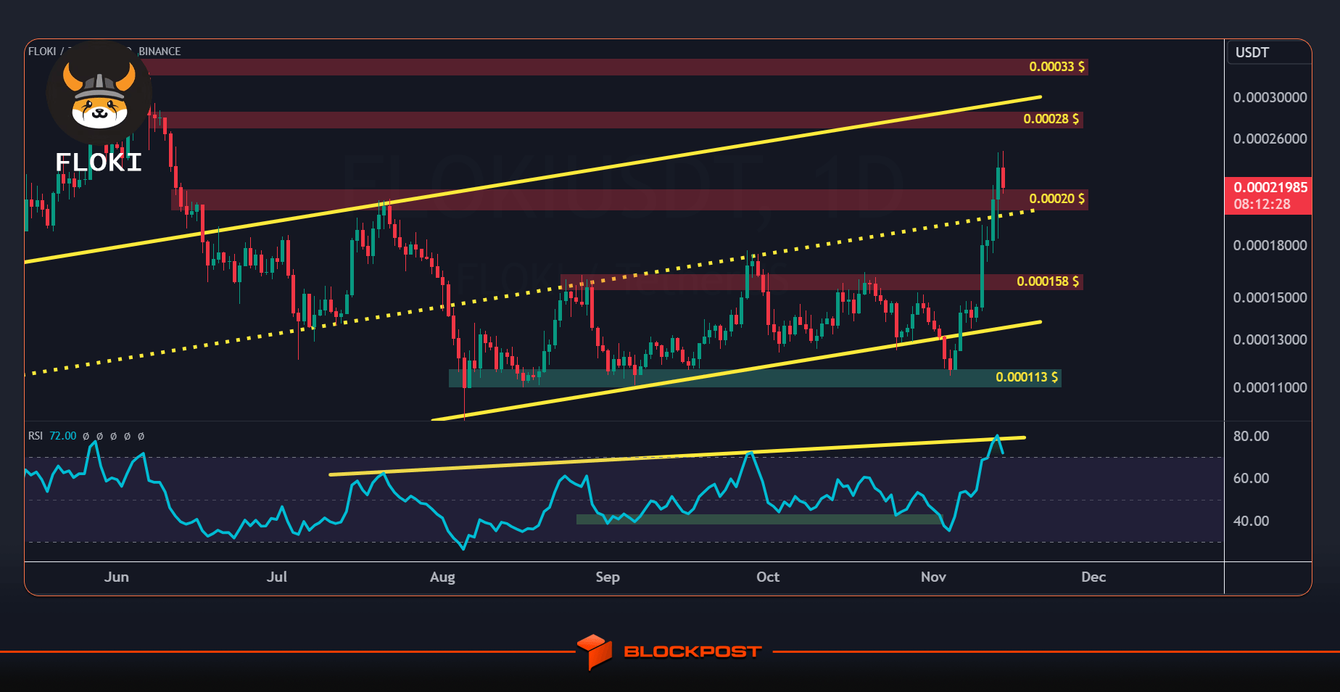Select the Aug marker on time axis
Viewport: 1340px width, 692px height.
[442, 577]
